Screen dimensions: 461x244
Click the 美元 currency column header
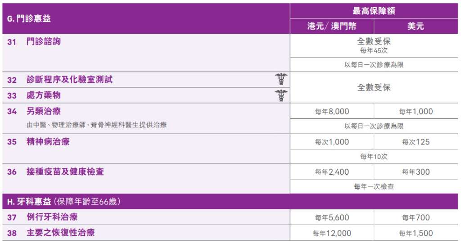coord(416,26)
